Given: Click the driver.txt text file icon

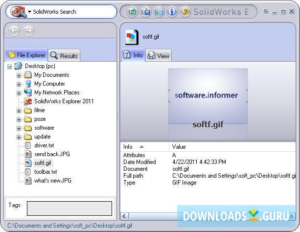Looking at the screenshot, I should tap(28, 145).
